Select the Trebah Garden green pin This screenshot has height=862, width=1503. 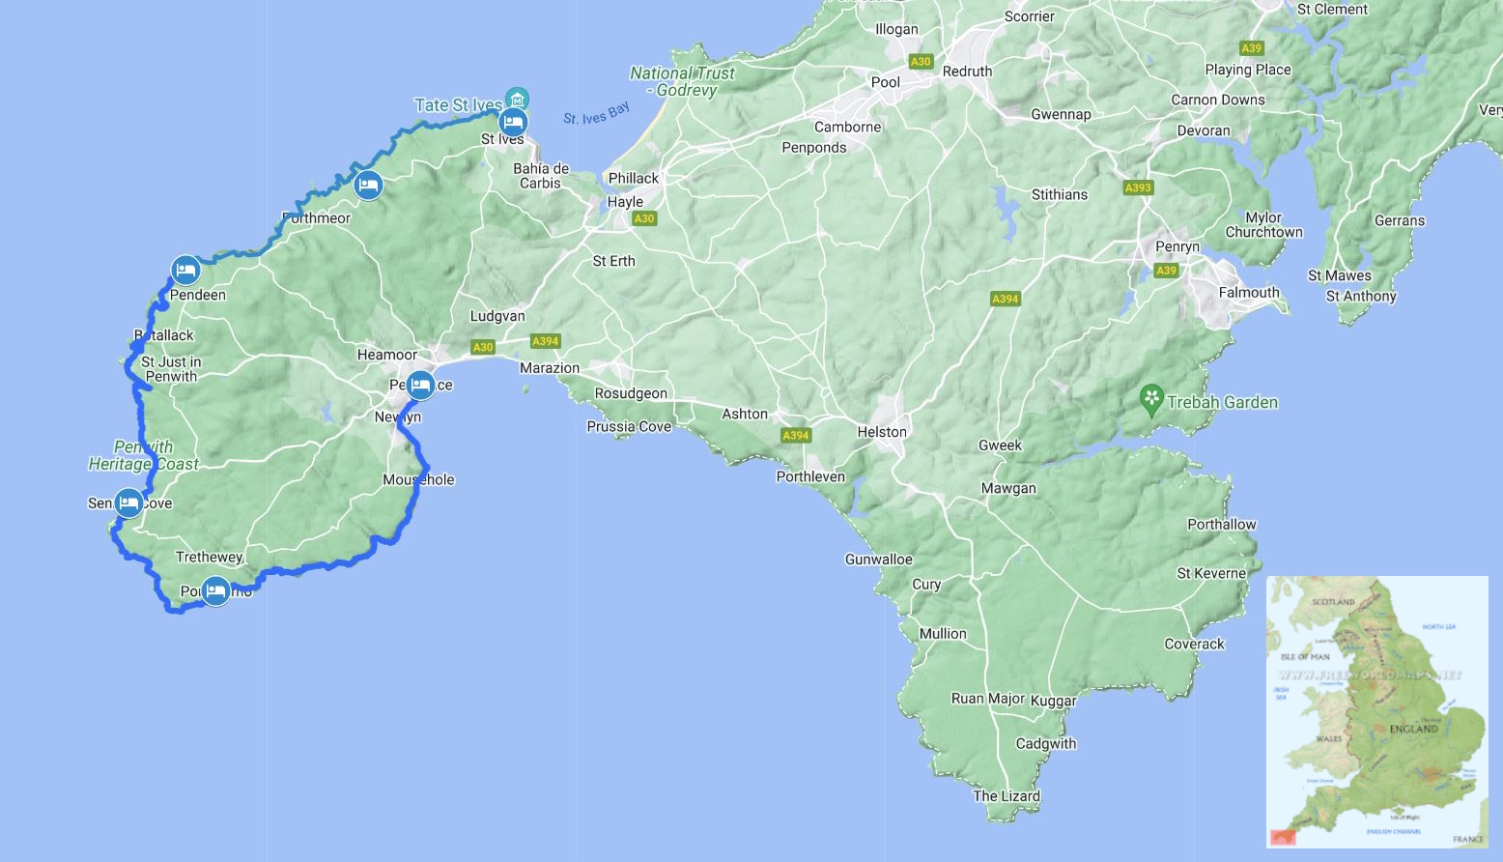(x=1151, y=400)
